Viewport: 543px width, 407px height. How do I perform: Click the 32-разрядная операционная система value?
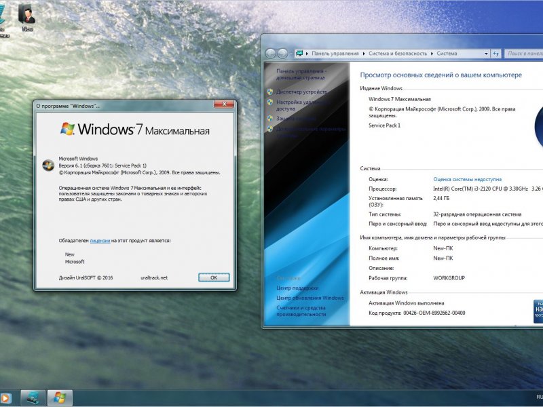(477, 214)
